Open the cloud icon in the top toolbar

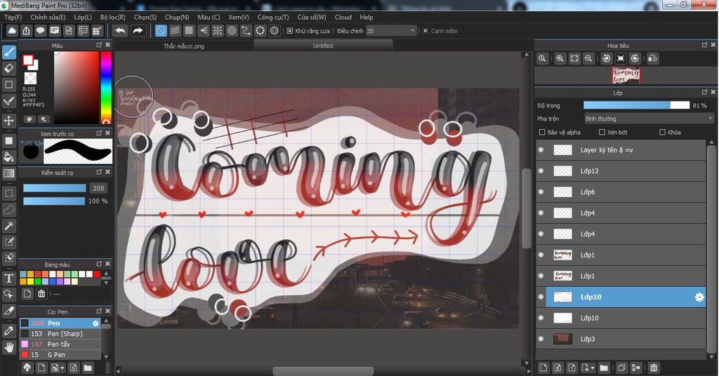(x=12, y=31)
